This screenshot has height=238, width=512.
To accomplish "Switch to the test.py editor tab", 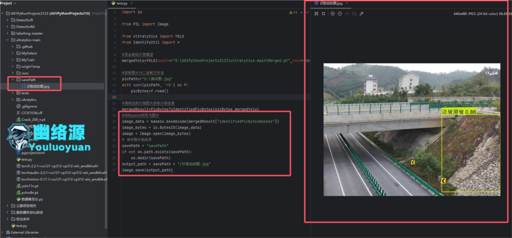I will 121,3.
